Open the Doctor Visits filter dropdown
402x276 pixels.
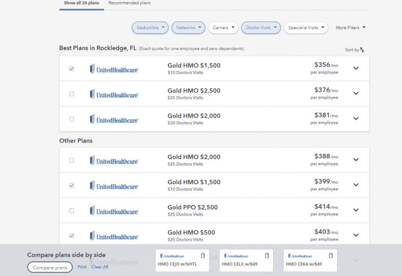tap(261, 27)
